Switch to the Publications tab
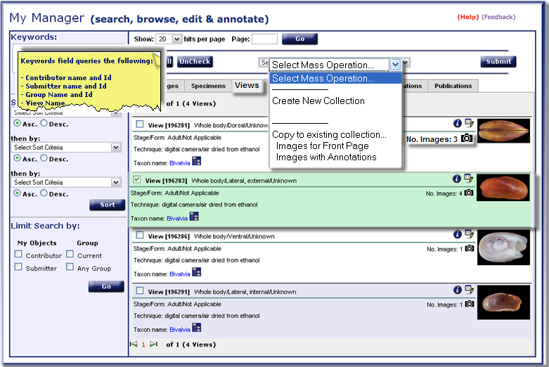 [x=453, y=86]
